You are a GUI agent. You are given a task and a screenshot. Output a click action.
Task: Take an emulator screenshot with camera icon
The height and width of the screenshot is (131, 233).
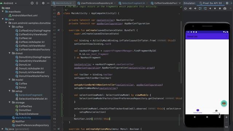click(225, 8)
